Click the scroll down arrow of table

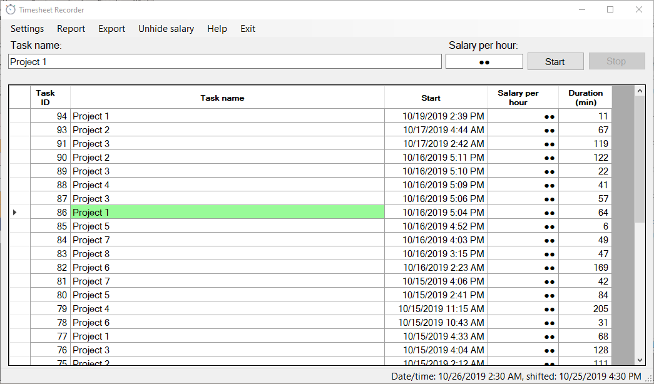tap(640, 360)
